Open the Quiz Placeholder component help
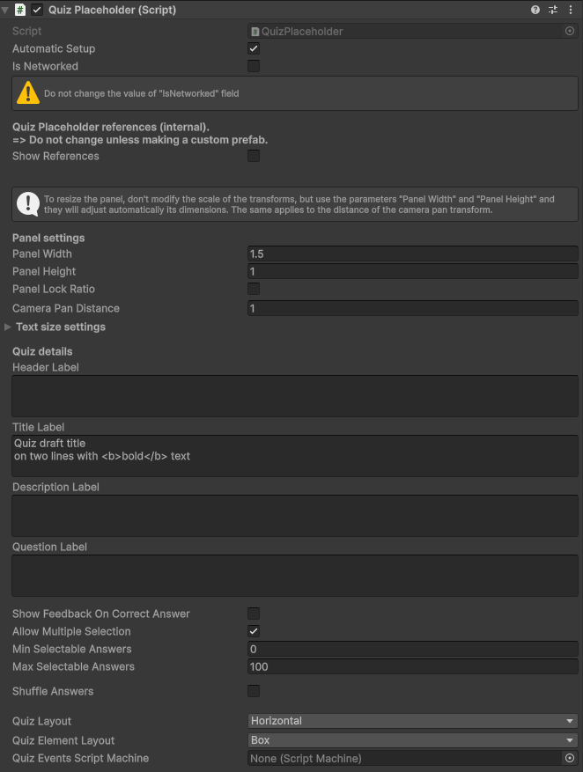The width and height of the screenshot is (583, 772). click(x=535, y=10)
